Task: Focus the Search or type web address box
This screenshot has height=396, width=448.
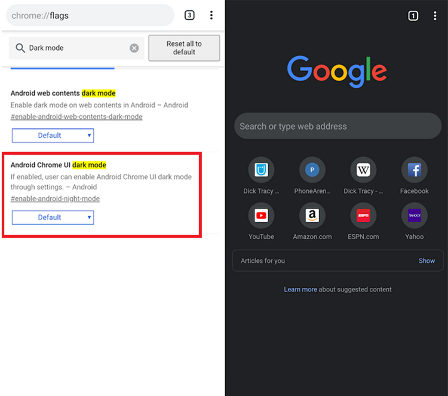Action: pyautogui.click(x=337, y=126)
